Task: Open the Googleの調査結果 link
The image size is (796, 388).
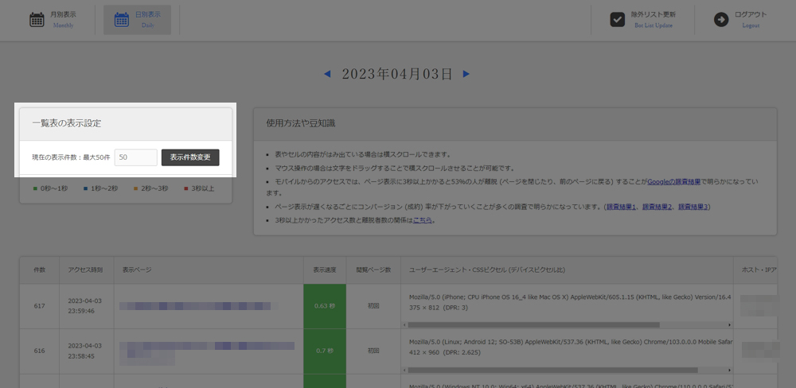Action: [x=673, y=181]
